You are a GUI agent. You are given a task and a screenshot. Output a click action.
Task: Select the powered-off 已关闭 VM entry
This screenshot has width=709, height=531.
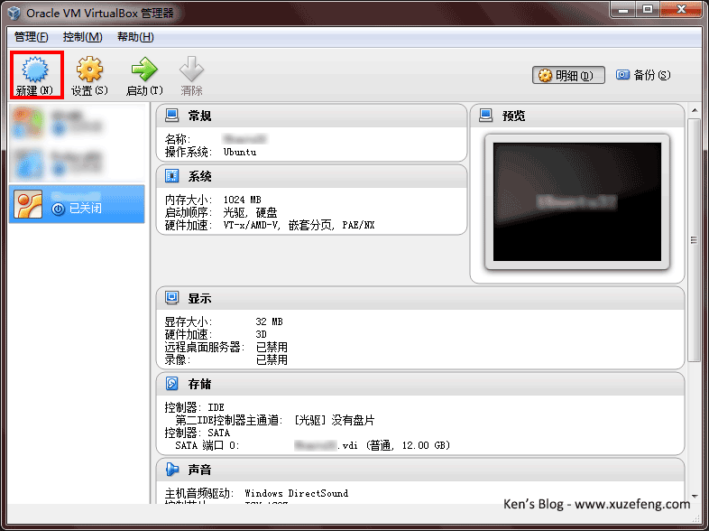(77, 203)
